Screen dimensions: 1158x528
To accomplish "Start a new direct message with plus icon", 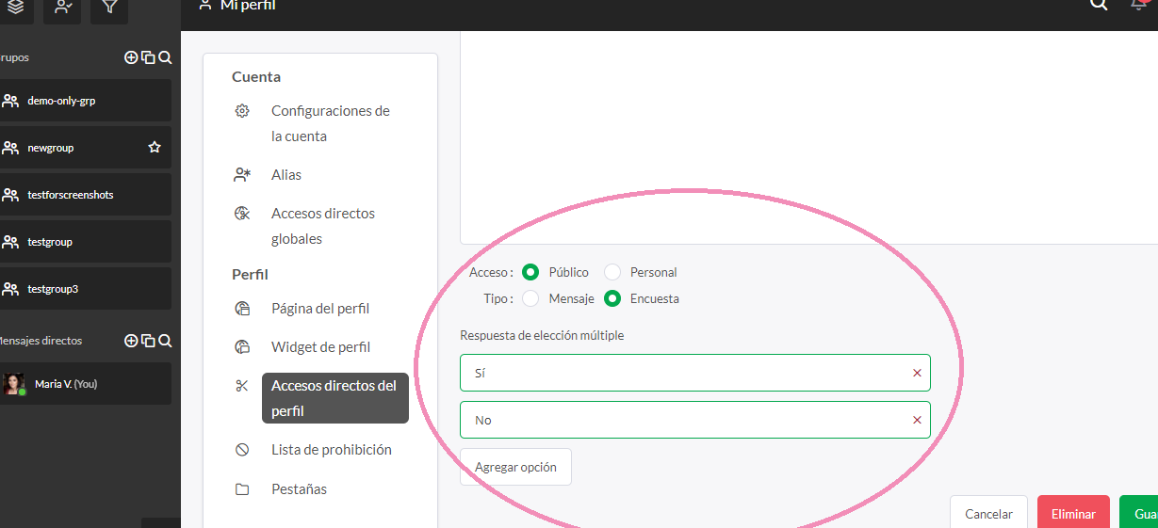I will pyautogui.click(x=131, y=341).
